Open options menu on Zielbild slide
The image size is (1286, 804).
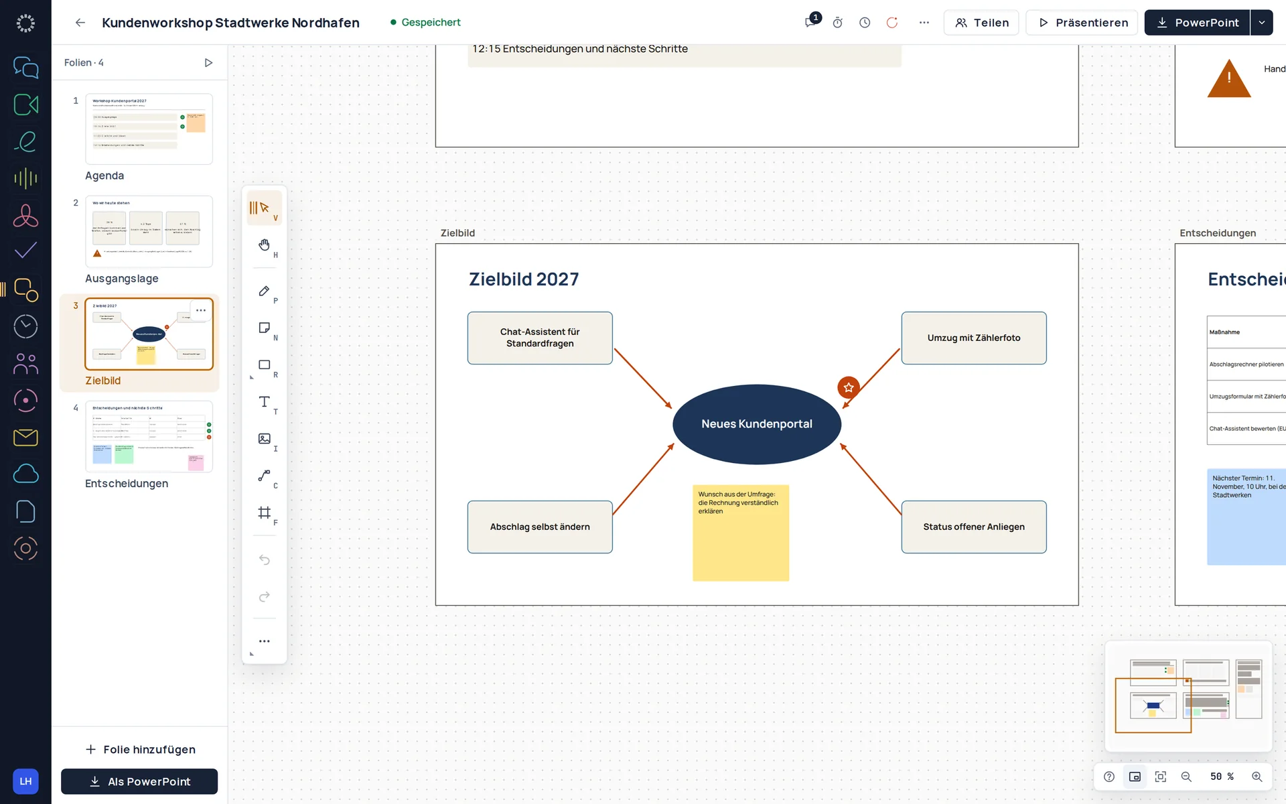click(x=201, y=310)
